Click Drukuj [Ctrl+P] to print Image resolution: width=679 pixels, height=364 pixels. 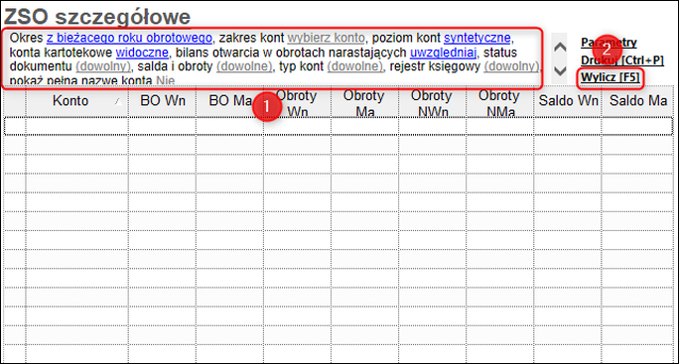coord(621,61)
